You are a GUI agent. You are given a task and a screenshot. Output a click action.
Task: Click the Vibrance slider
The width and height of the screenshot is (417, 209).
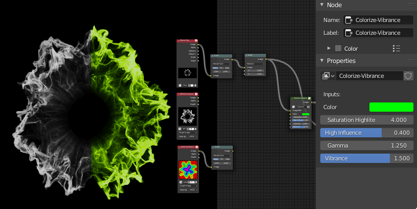pyautogui.click(x=366, y=158)
